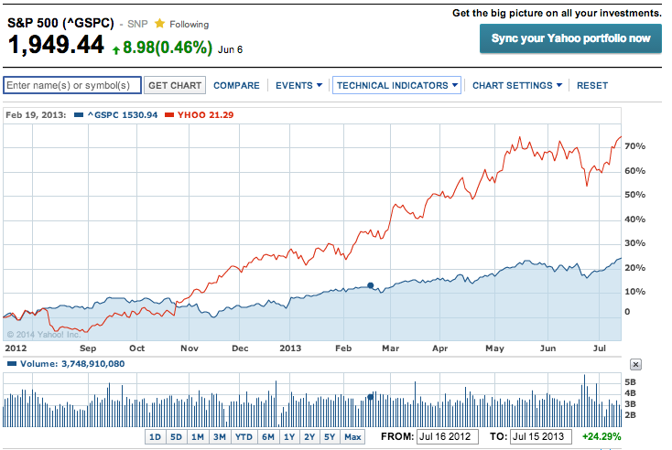Viewport: 672px width, 450px height.
Task: Click the Following text beside the star
Action: click(189, 25)
